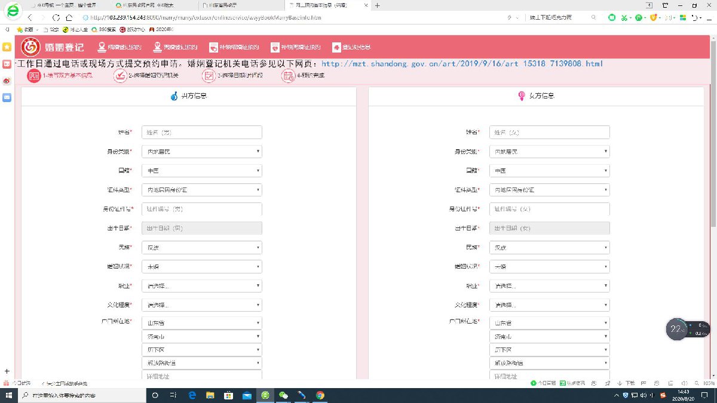The image size is (717, 403).
Task: Click the female 身份证件号 input field
Action: 549,209
